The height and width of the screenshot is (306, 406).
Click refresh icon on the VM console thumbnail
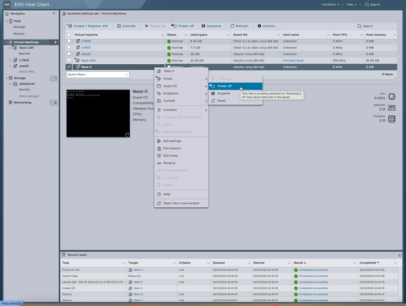tap(127, 135)
